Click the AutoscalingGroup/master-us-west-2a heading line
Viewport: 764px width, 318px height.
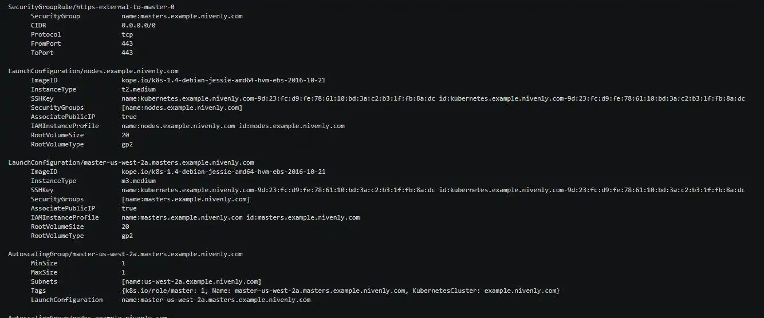(x=125, y=254)
